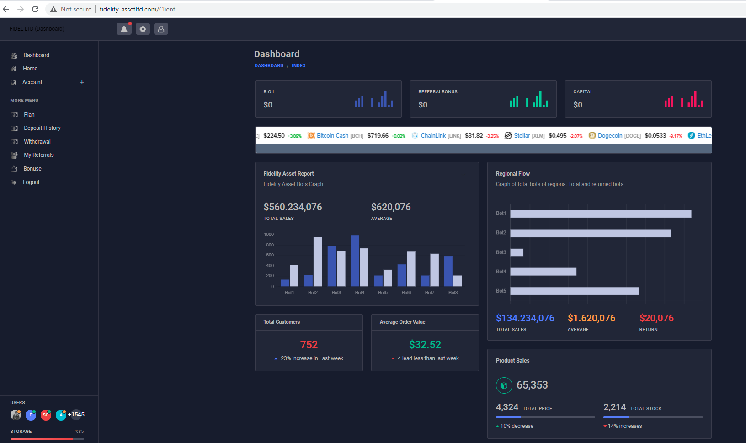
Task: Click the blue E user avatar
Action: coord(31,415)
